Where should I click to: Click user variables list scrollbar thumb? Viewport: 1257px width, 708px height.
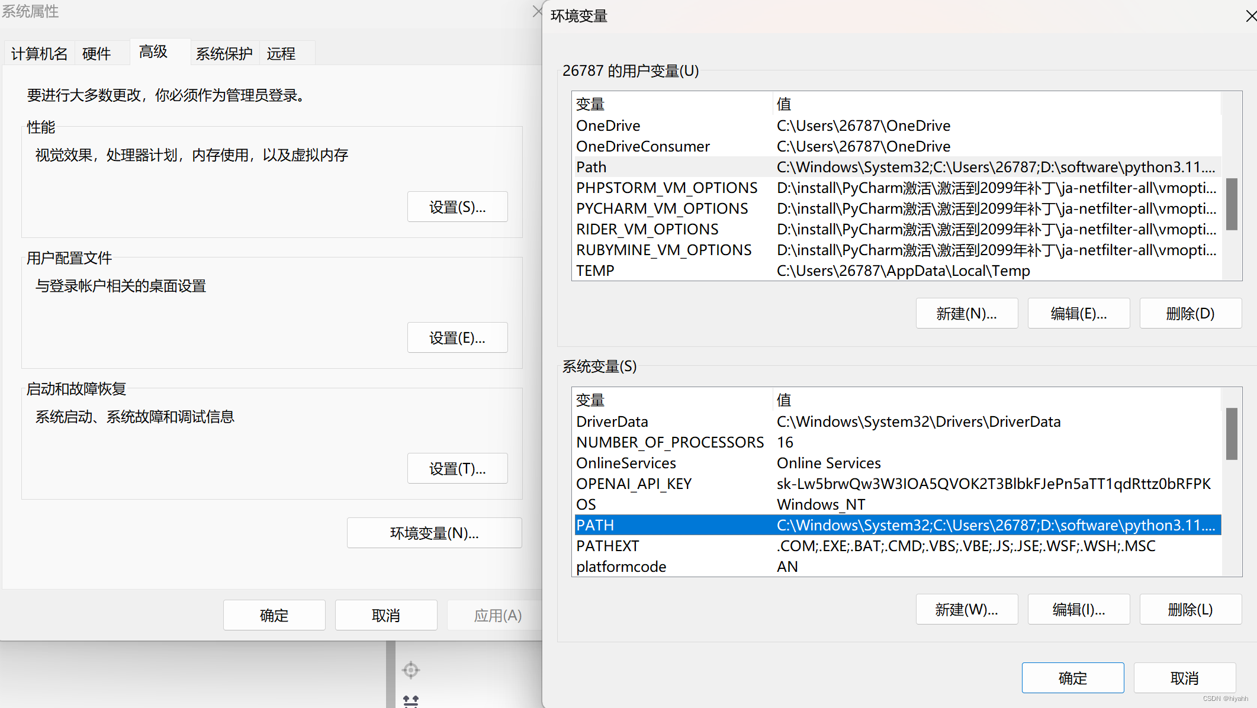click(x=1232, y=204)
